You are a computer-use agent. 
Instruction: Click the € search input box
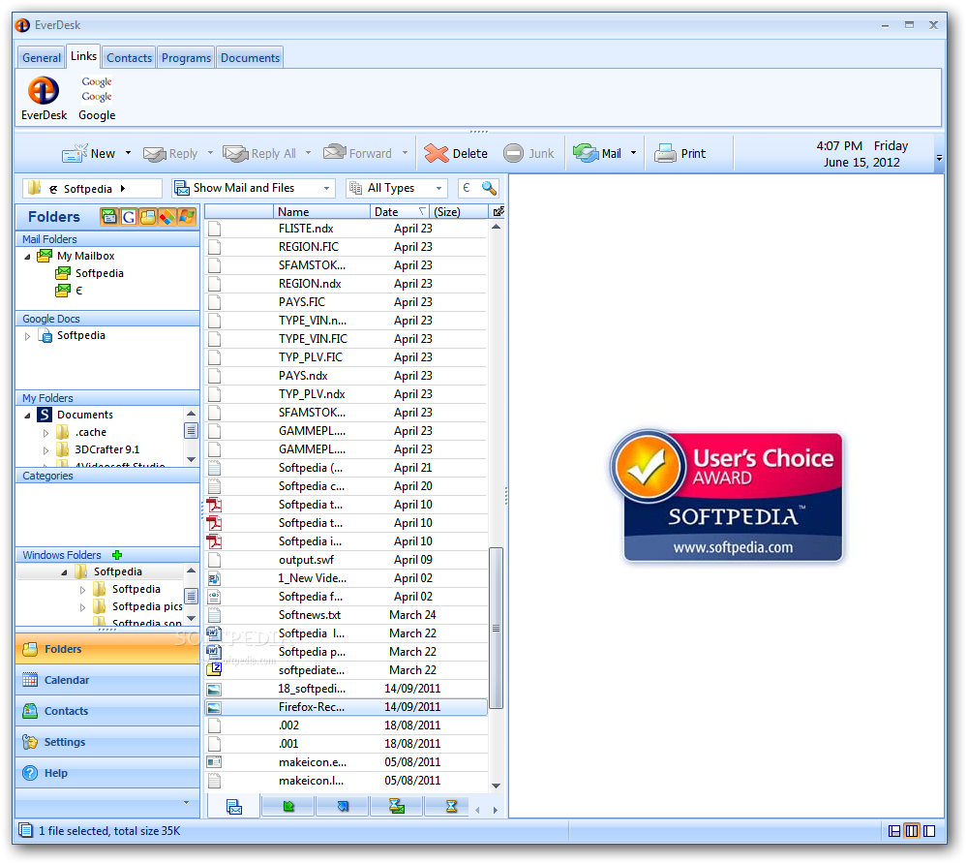468,188
